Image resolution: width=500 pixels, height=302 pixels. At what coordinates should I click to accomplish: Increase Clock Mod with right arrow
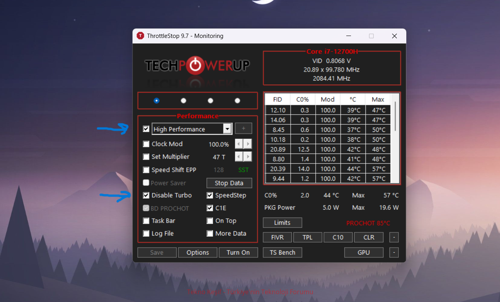[247, 144]
